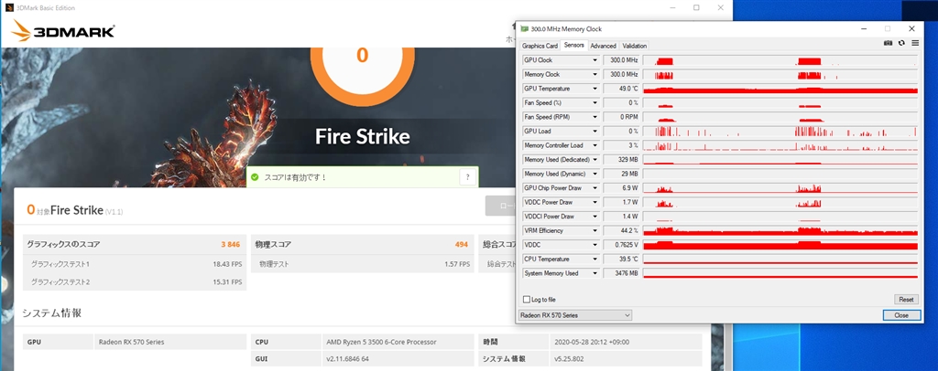Click graphics test 2 result 15.31 FPS
The width and height of the screenshot is (938, 371).
[227, 281]
